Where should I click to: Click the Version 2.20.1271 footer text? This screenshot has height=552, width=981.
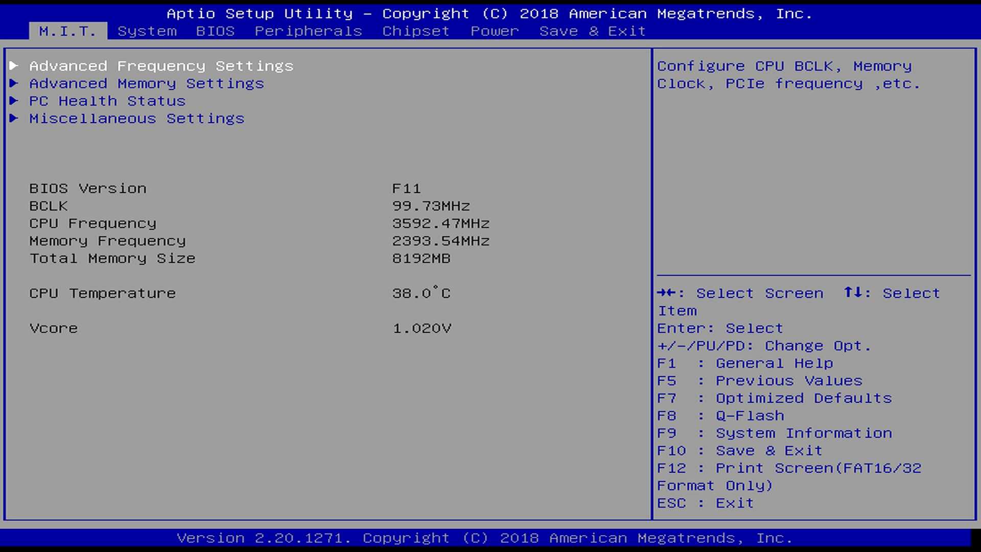(485, 538)
